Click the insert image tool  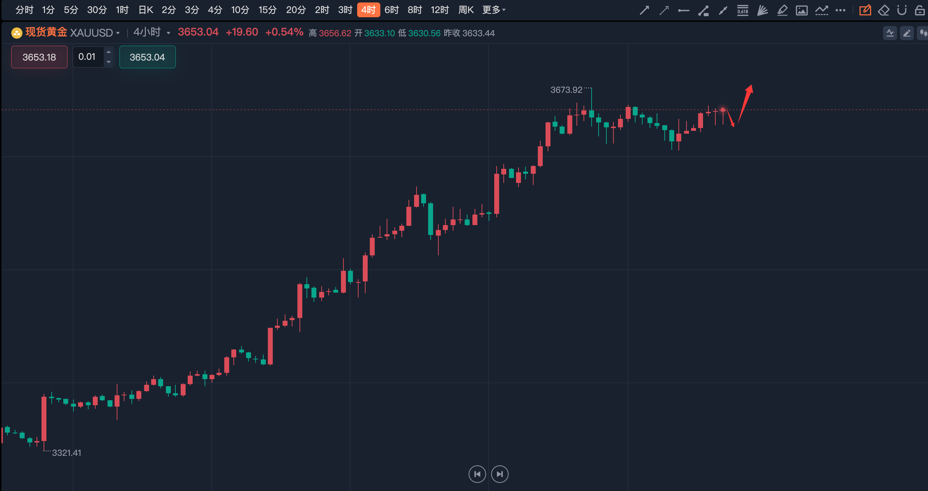[x=801, y=10]
